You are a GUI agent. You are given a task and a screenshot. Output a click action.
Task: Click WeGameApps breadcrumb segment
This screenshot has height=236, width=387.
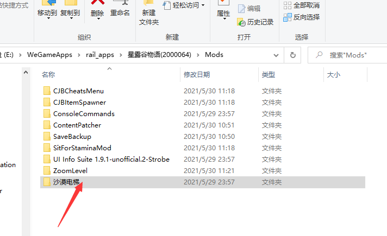49,55
